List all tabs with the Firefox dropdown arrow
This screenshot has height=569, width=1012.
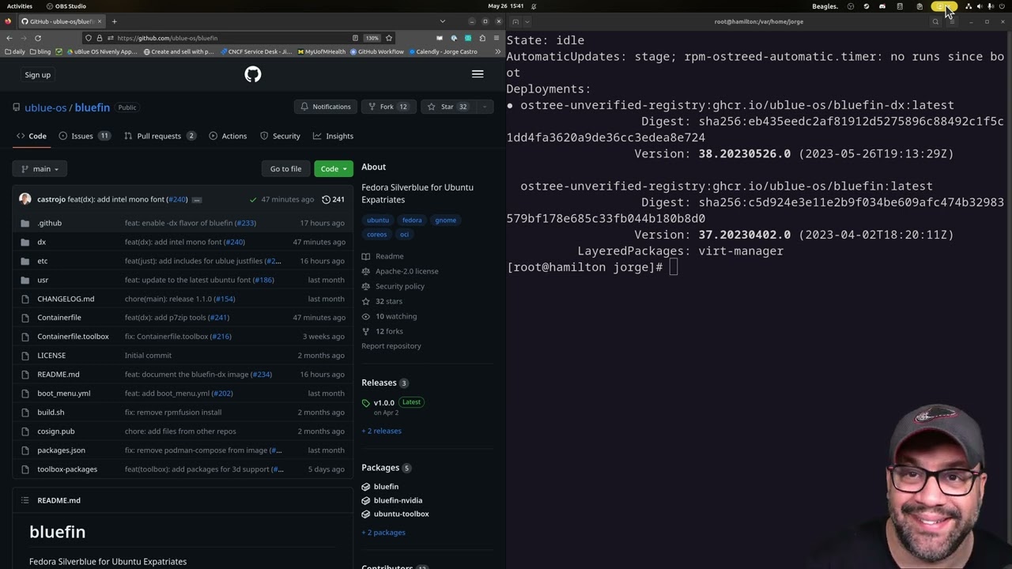tap(442, 21)
